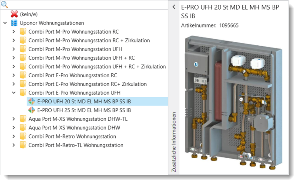
Task: Click folder icon of Aqua Port M-XS DHW-TL
Action: 23,119
